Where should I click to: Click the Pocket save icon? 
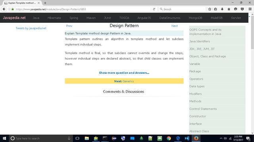pyautogui.click(x=242, y=9)
